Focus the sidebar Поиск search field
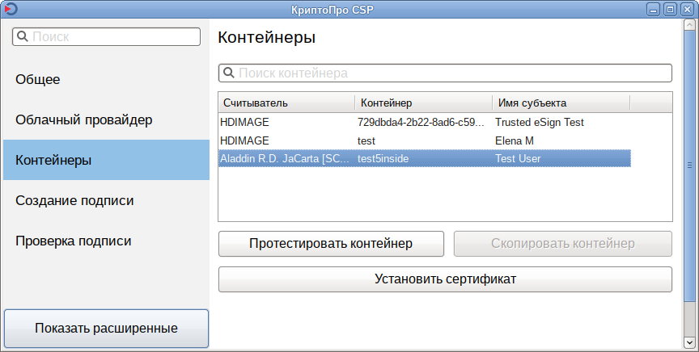Screen dimensions: 699x352 point(106,37)
